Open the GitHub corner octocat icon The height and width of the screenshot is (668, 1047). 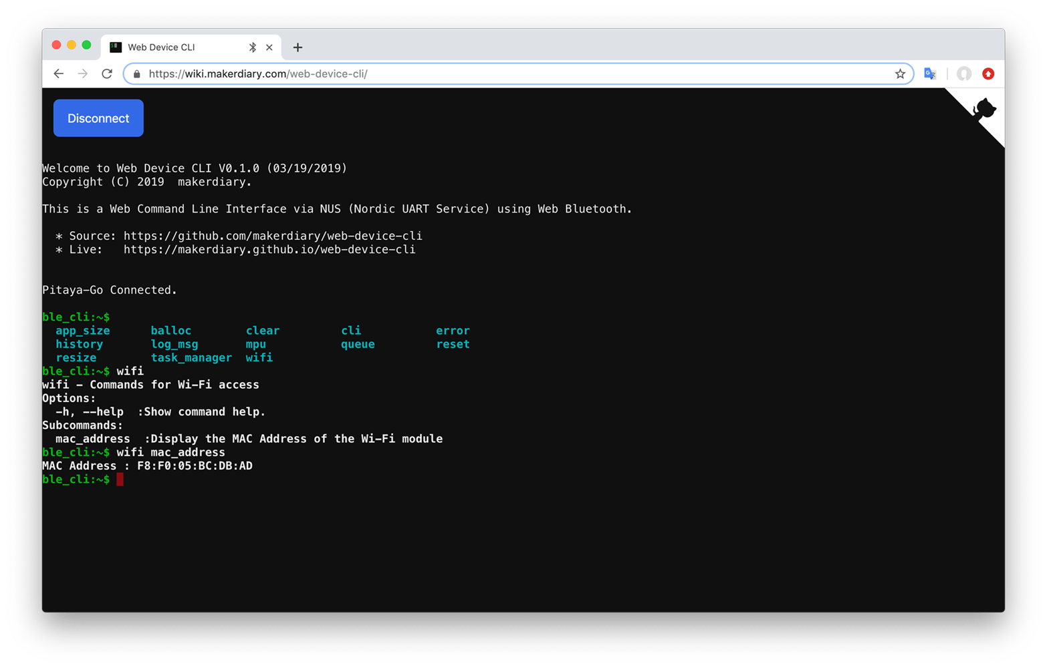point(983,110)
